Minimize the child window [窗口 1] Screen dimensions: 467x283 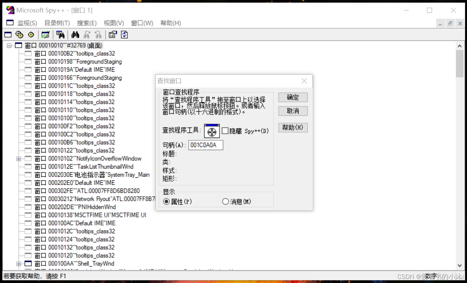coord(440,23)
